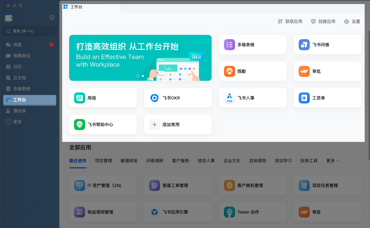Open the 项目任务管理 app icon
Viewport: 370px width, 228px height.
coord(304,185)
